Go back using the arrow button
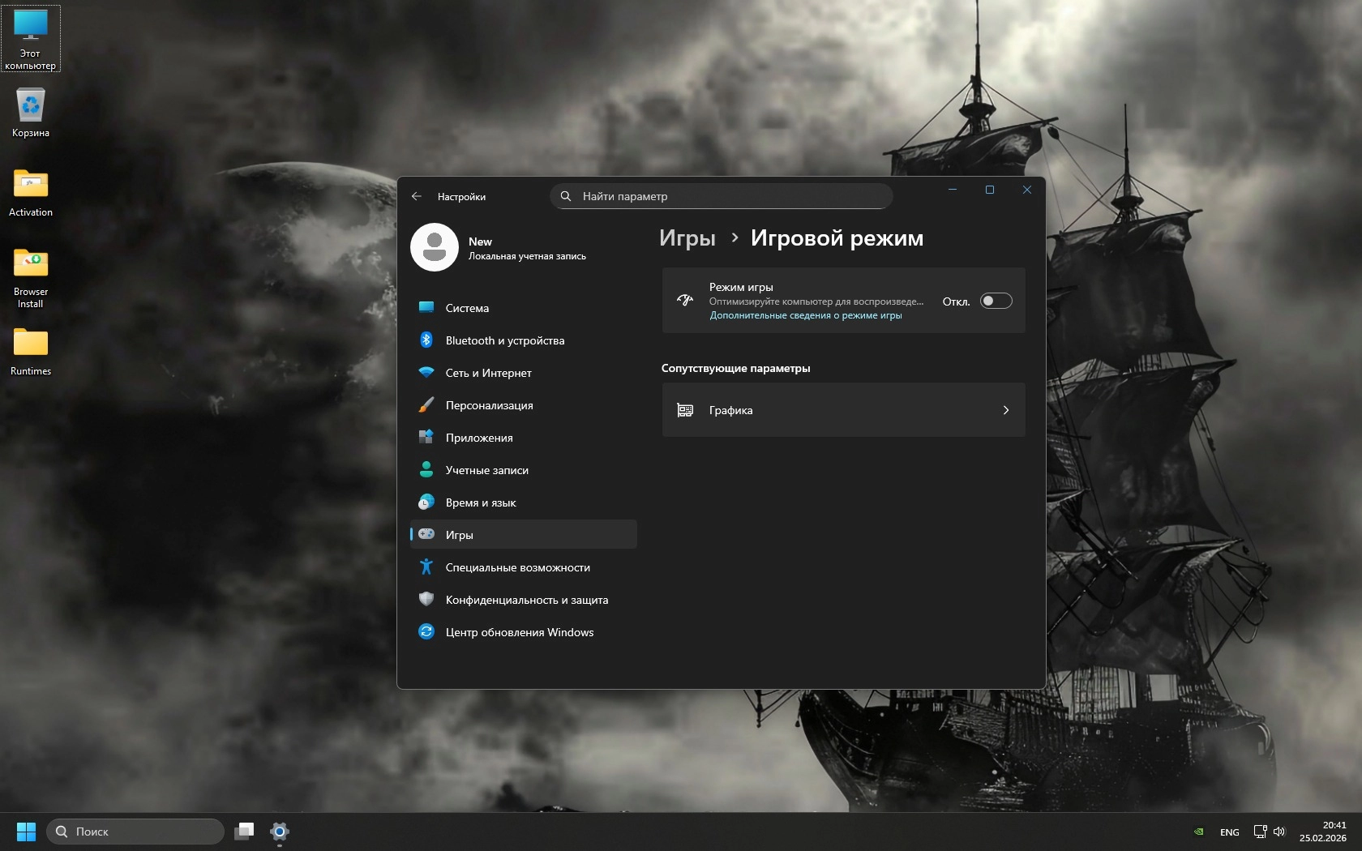1362x851 pixels. (417, 196)
